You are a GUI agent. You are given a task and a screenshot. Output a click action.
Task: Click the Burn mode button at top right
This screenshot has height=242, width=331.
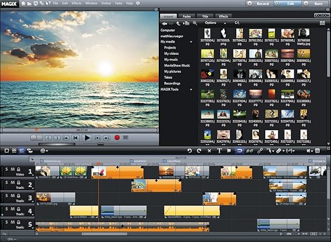[316, 3]
